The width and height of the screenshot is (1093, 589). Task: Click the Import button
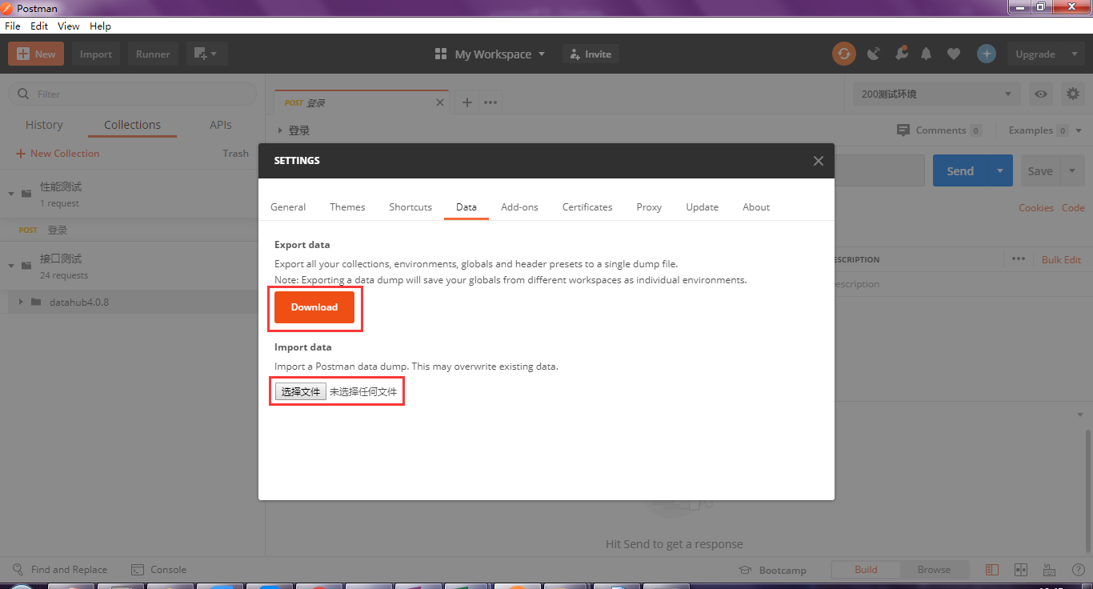(x=96, y=54)
